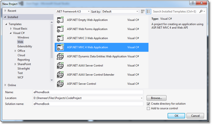
Task: Select the Windows template category
Action: (23, 37)
